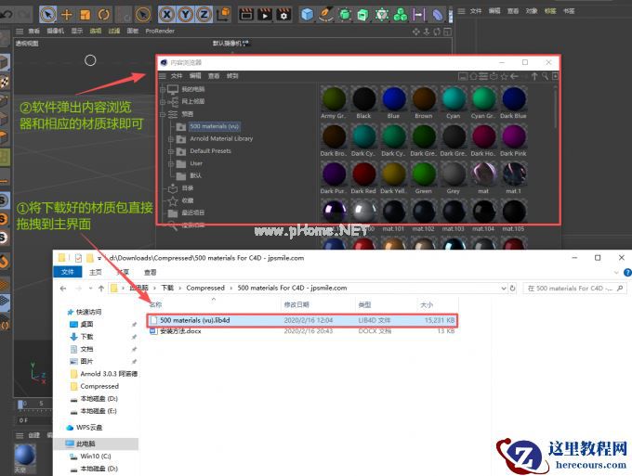Add a Cube primitive object

(307, 15)
